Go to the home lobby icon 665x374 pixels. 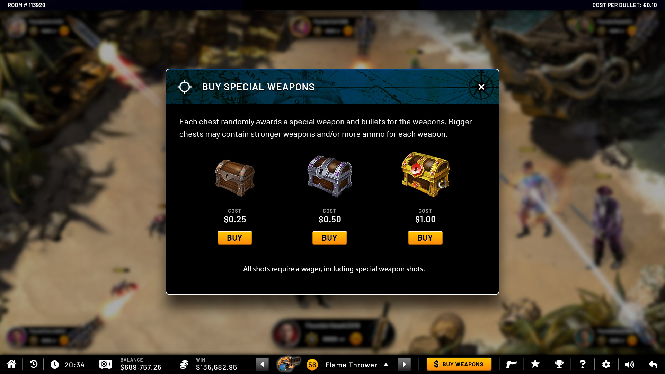11,364
